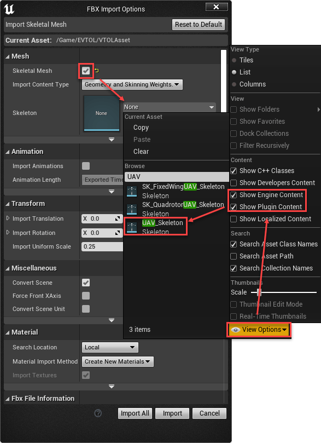Click the Animation Length Exported Time field
The image size is (321, 443).
(102, 180)
